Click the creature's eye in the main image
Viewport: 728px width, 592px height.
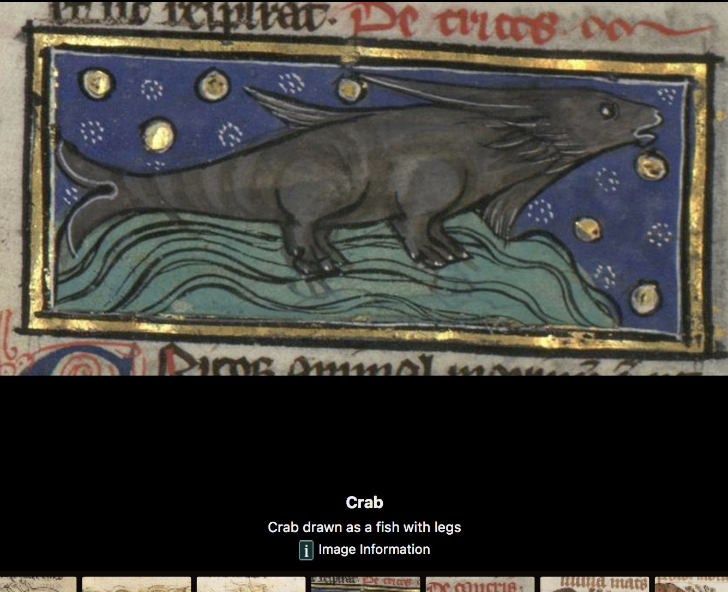click(x=606, y=111)
